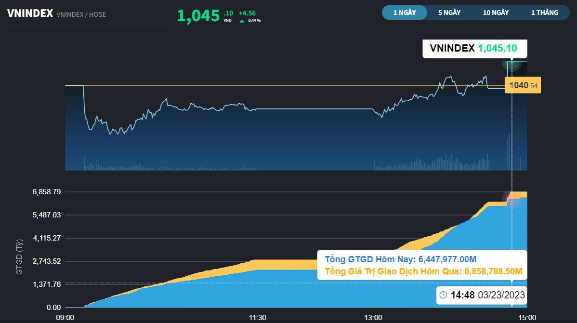Click the Tổng Giá Trị Giao Dịch Hôm Qua line

pos(423,271)
